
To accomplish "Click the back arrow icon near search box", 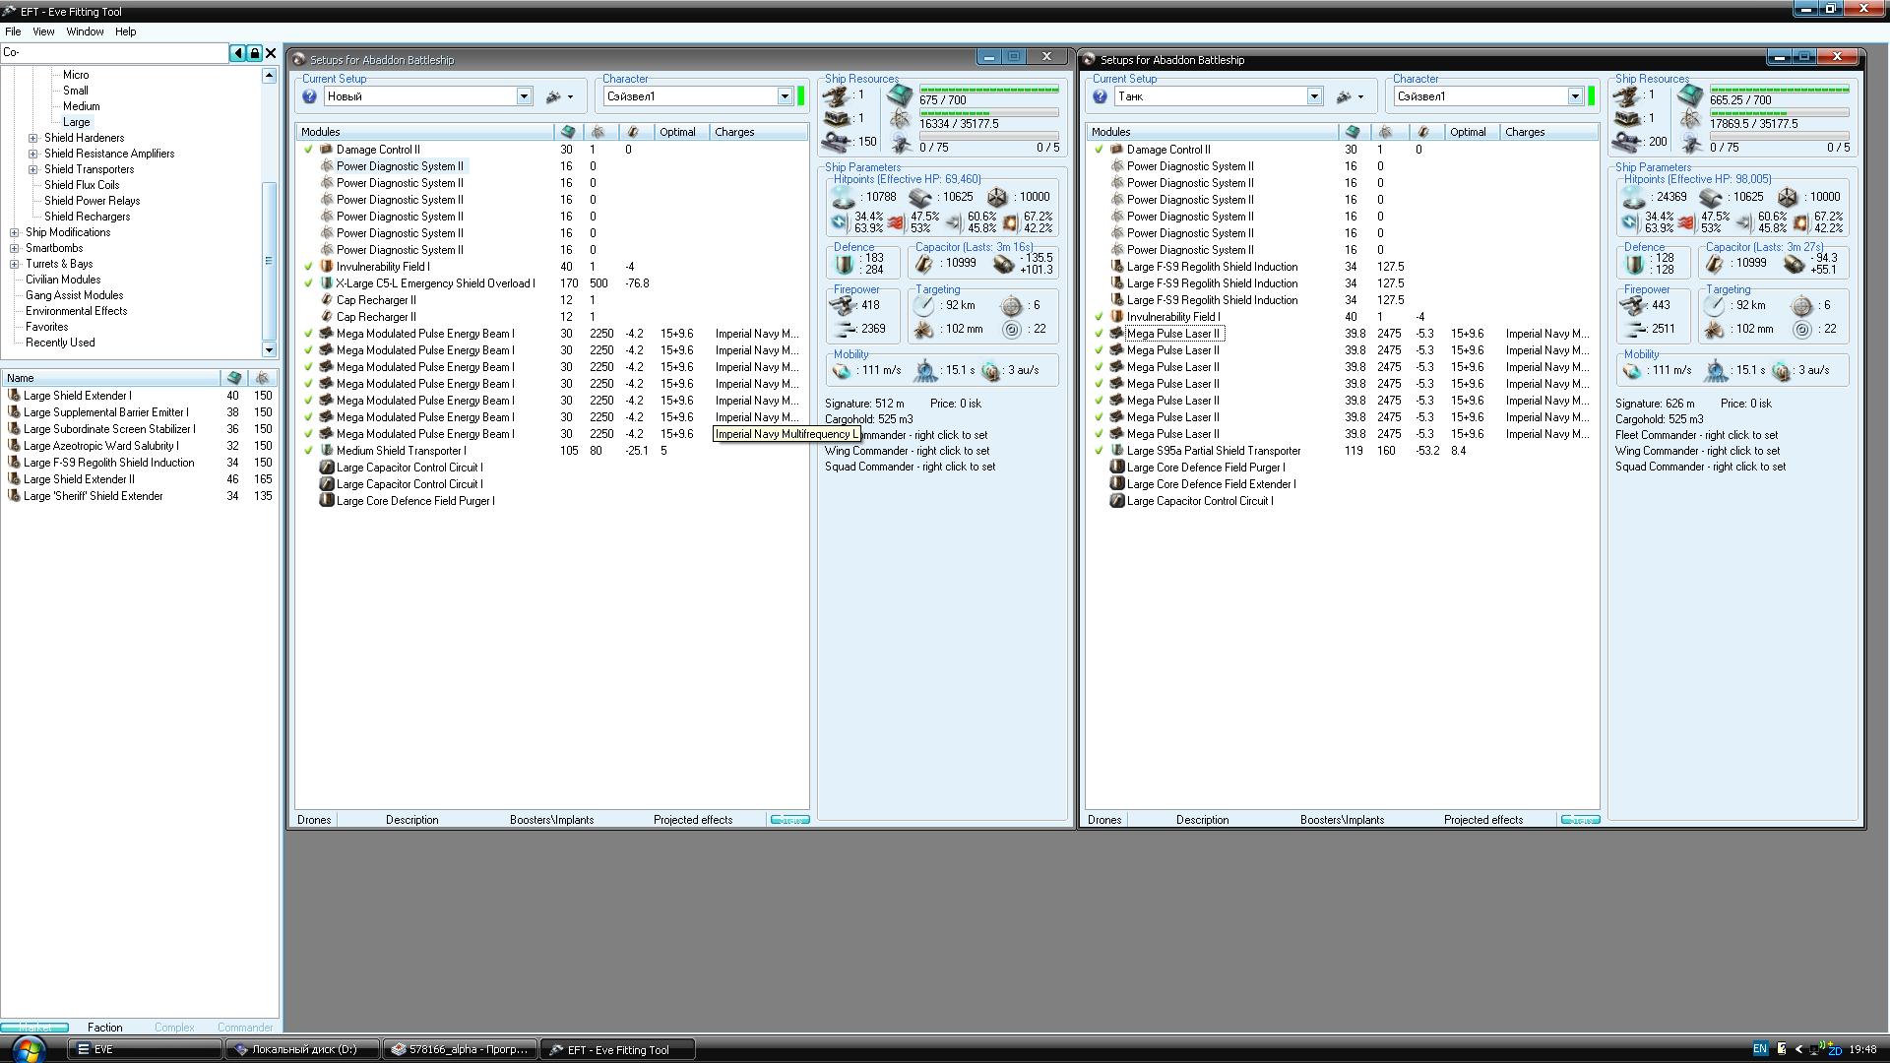I will coord(238,53).
